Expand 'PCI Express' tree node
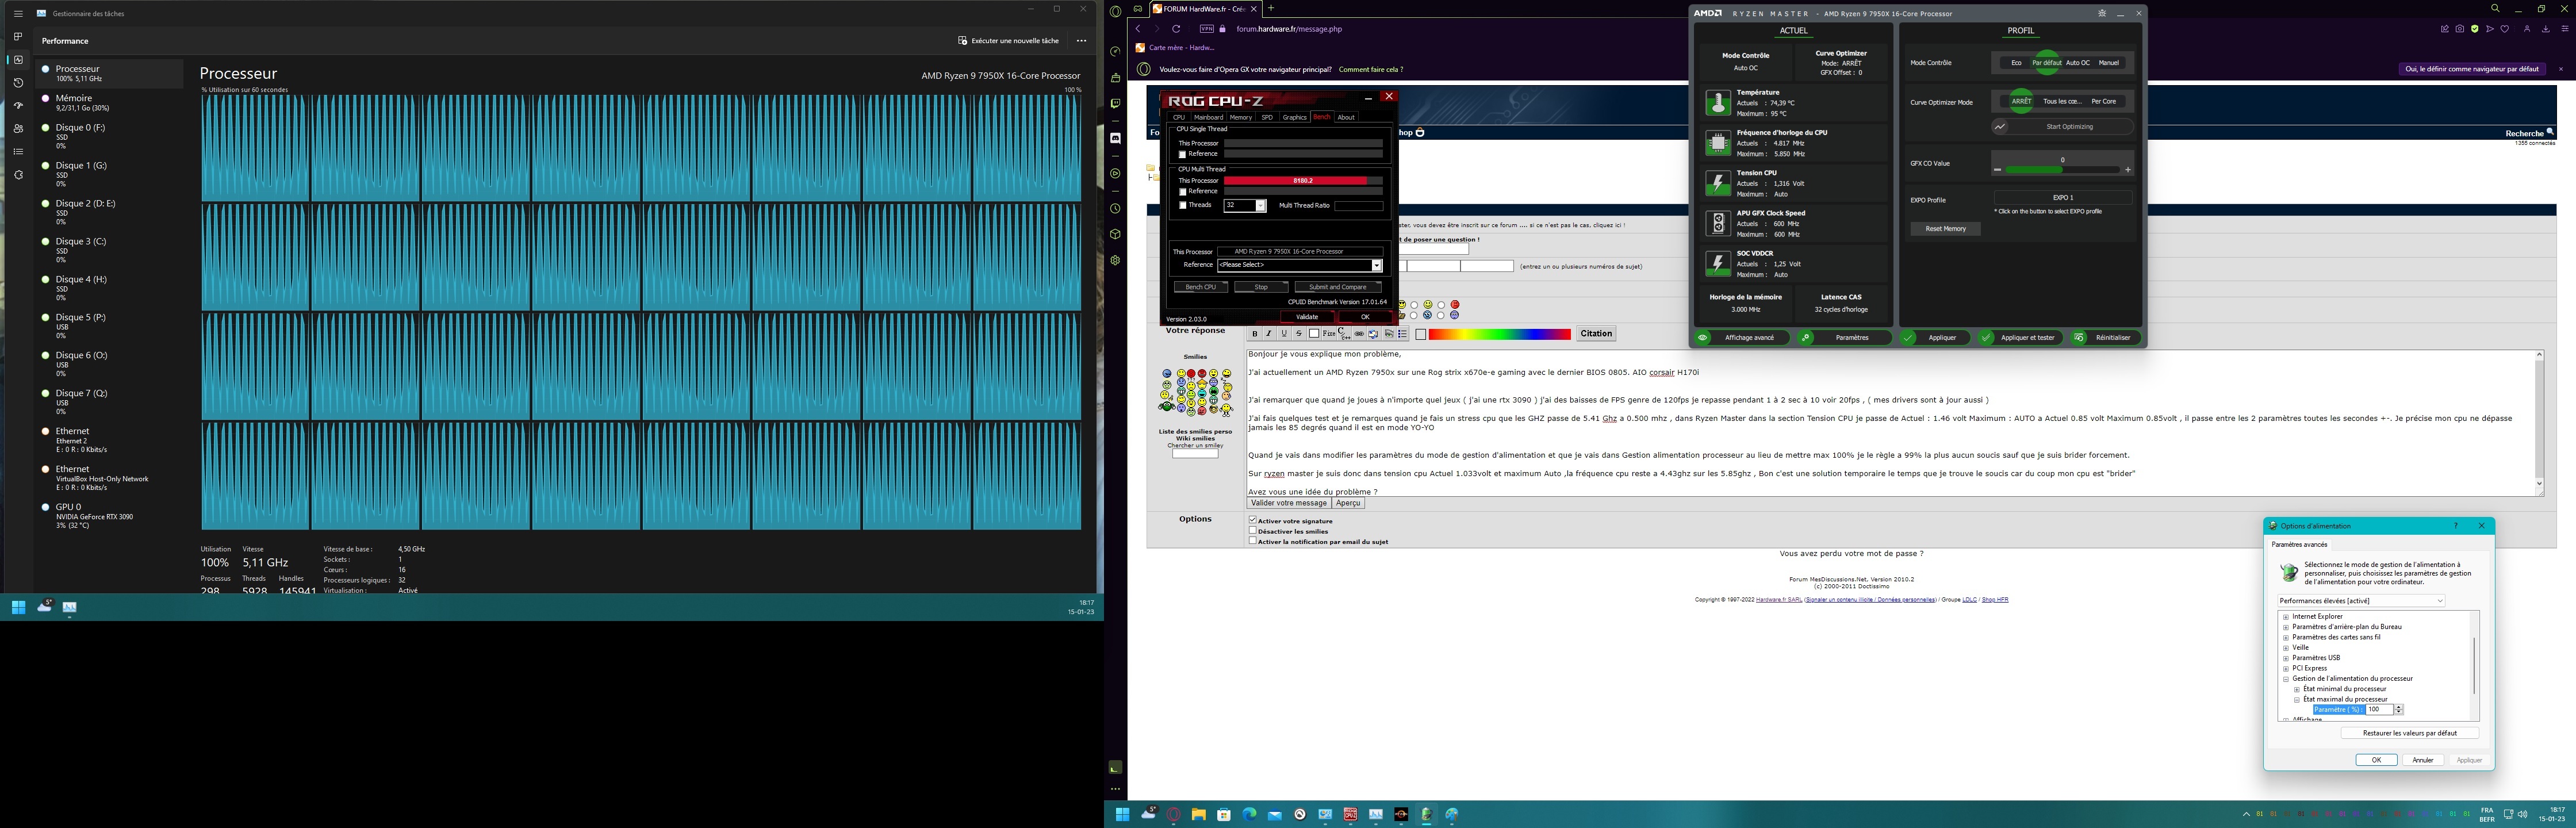This screenshot has width=2576, height=828. [x=2286, y=668]
